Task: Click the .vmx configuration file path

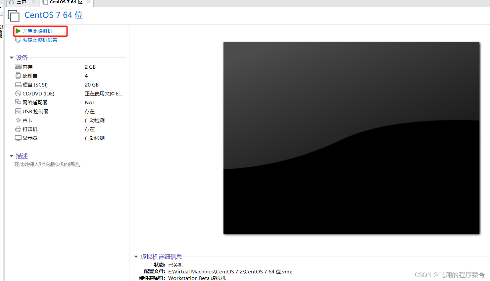Action: point(230,272)
